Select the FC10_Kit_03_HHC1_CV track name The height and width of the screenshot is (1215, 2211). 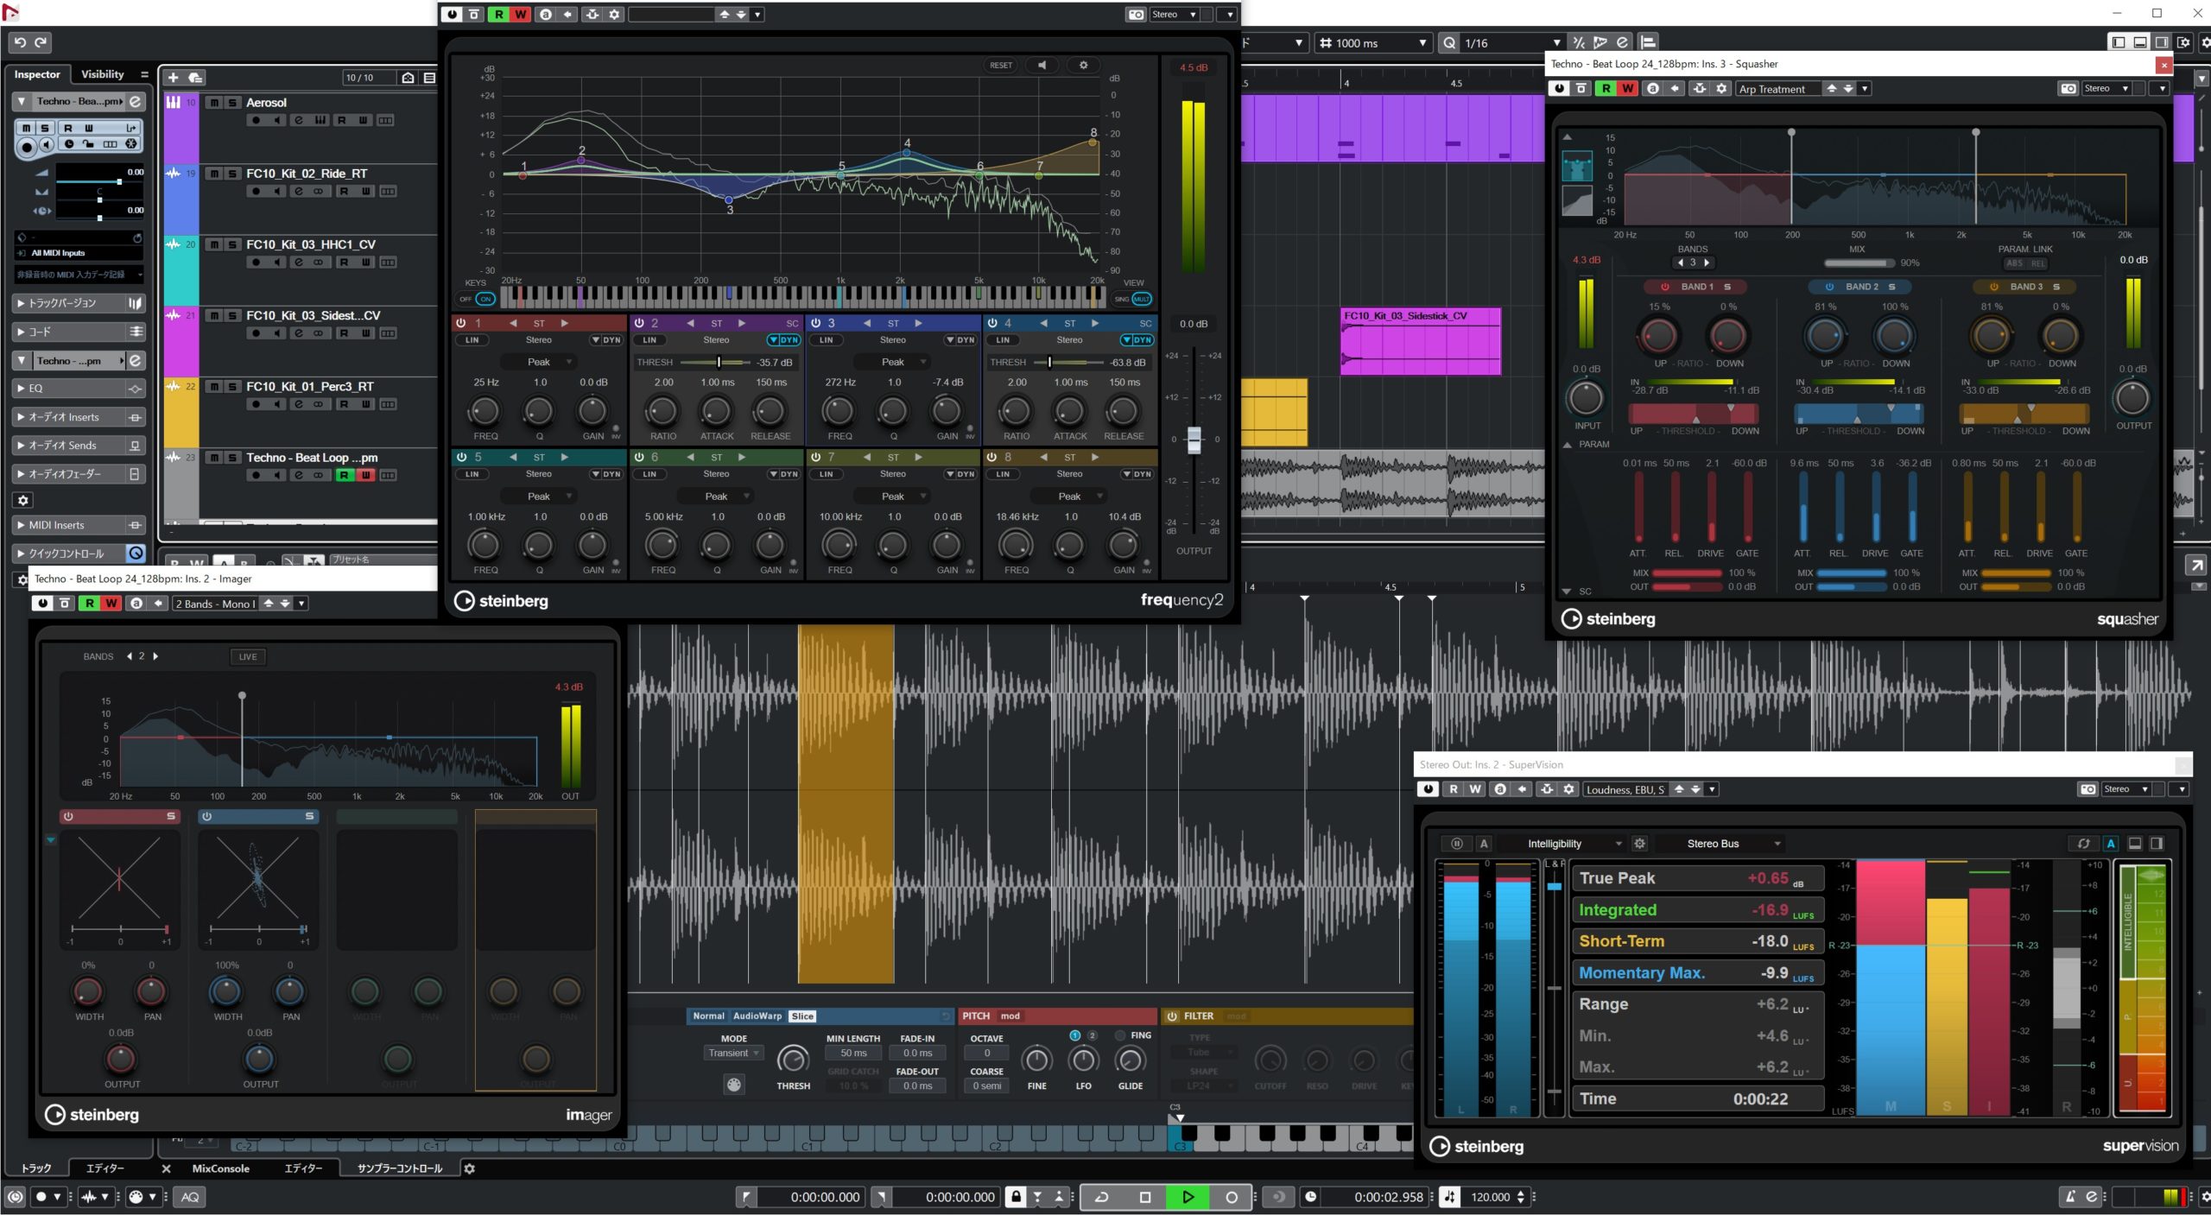click(x=311, y=244)
